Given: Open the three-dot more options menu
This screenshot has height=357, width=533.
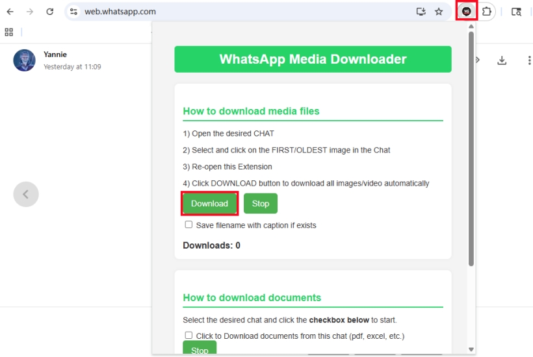Looking at the screenshot, I should click(x=529, y=60).
